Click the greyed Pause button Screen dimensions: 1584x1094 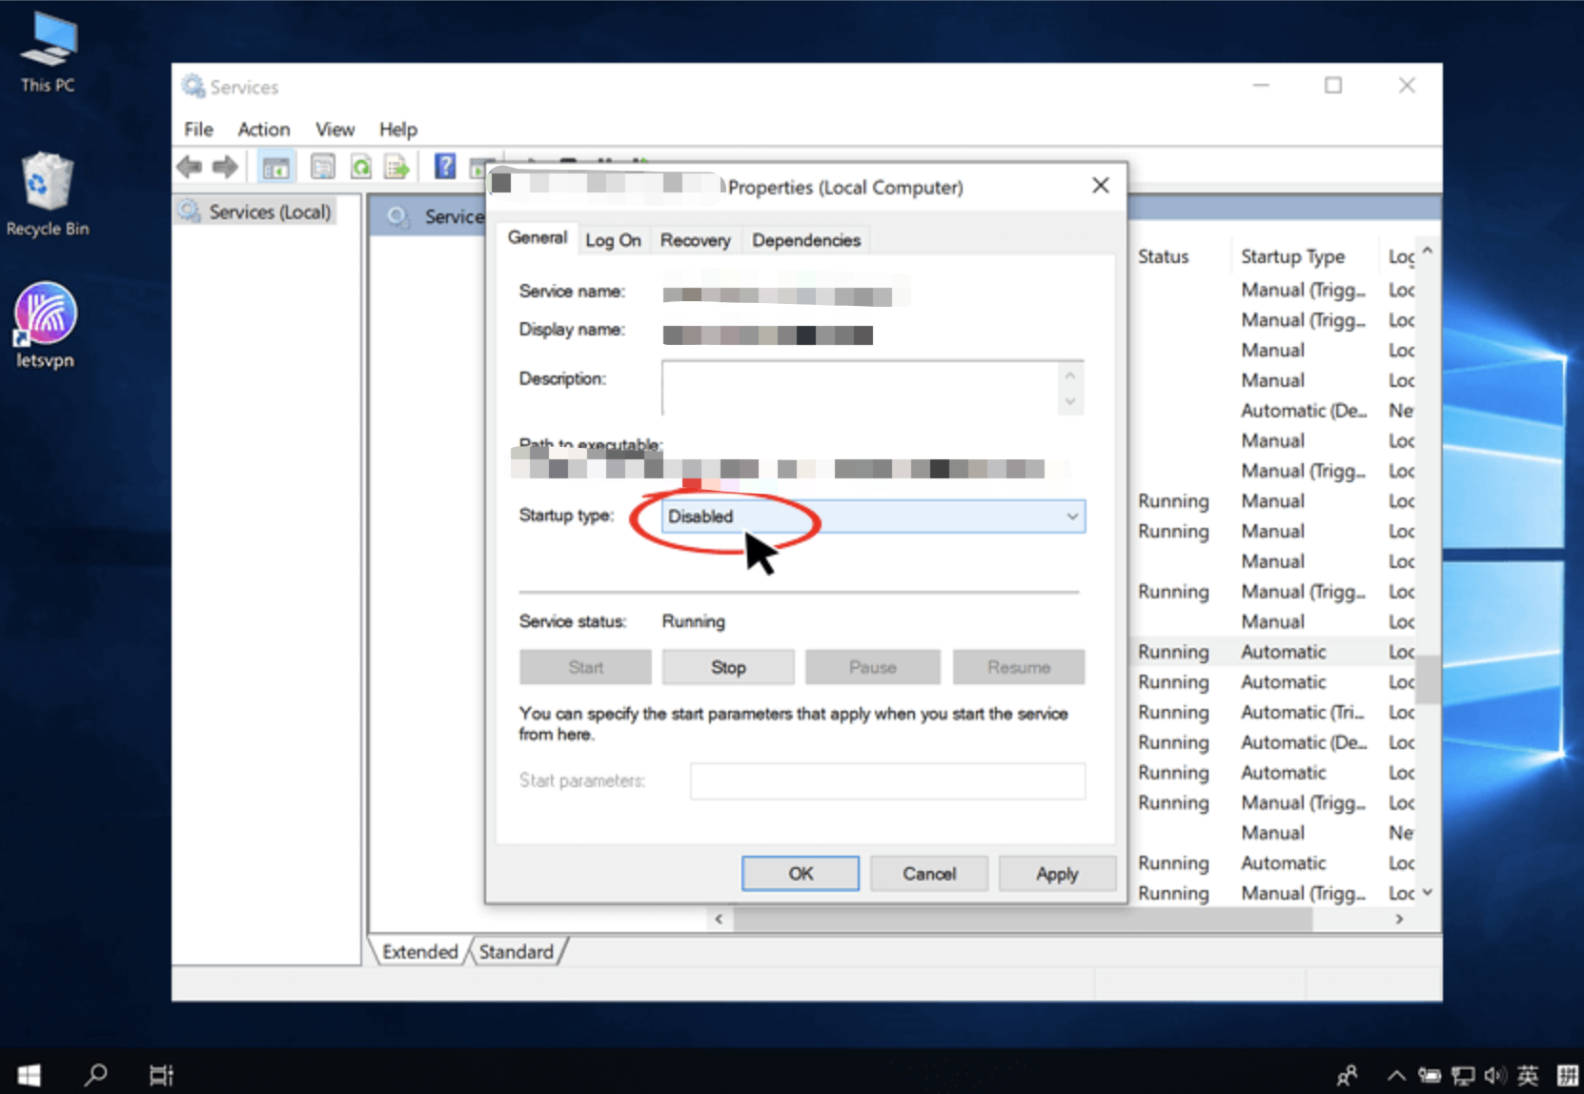click(x=872, y=667)
